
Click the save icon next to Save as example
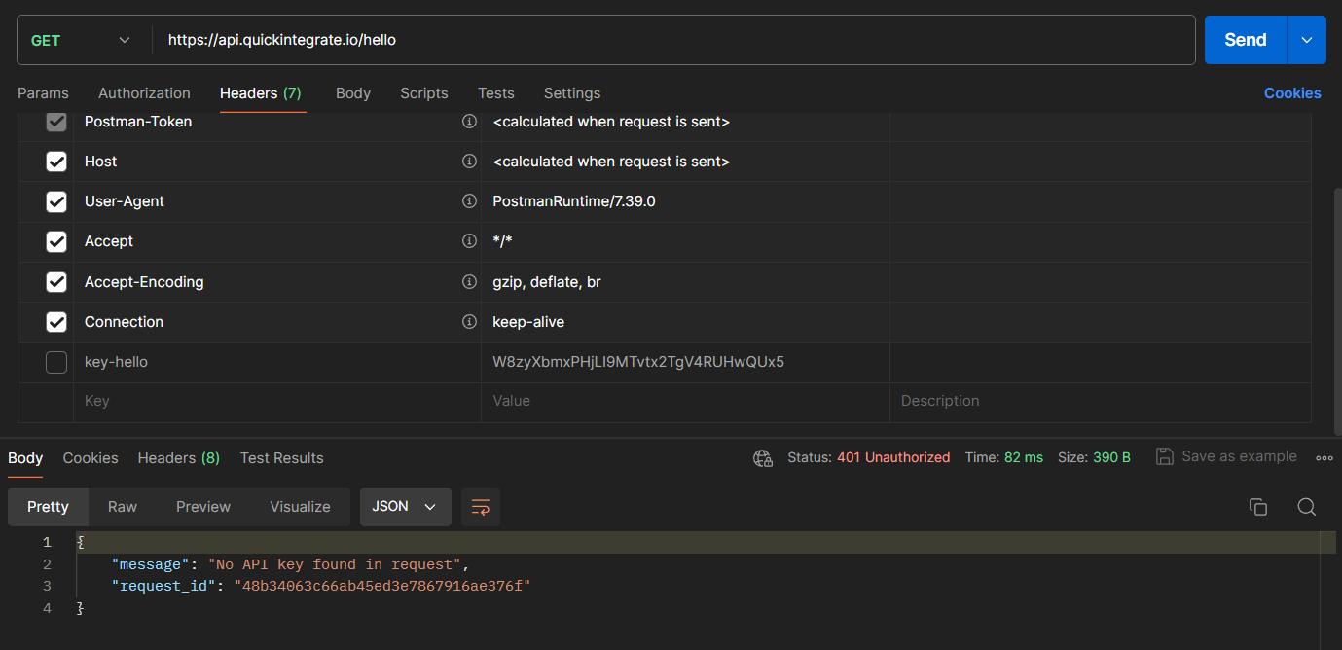click(x=1164, y=456)
